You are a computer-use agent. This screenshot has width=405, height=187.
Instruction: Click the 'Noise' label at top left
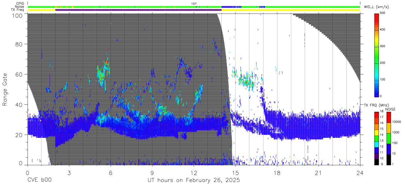19,7
